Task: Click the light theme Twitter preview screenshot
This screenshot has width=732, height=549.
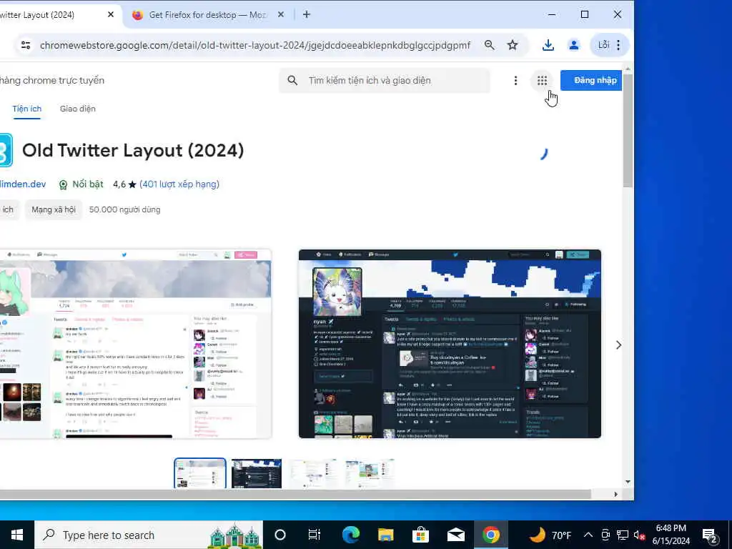Action: coord(135,344)
